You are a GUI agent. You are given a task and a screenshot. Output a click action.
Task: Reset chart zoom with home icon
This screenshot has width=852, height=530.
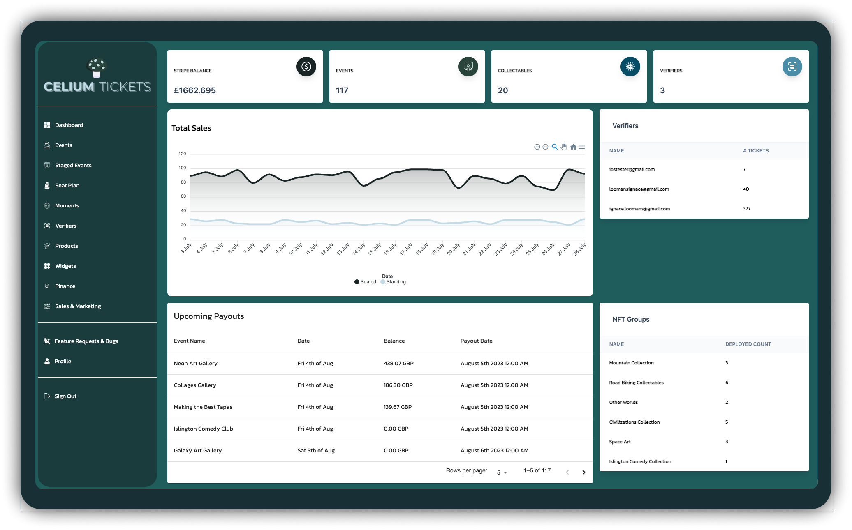tap(573, 147)
